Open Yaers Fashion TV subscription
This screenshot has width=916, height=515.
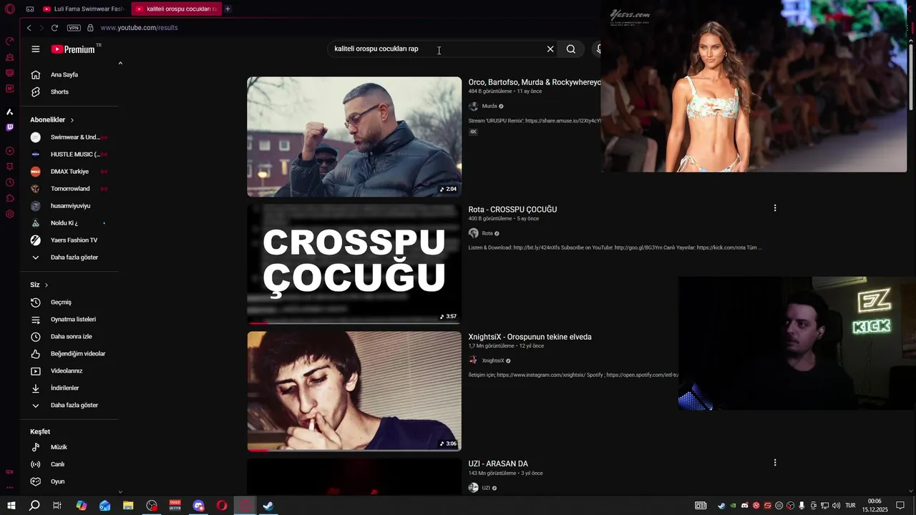[x=70, y=240]
